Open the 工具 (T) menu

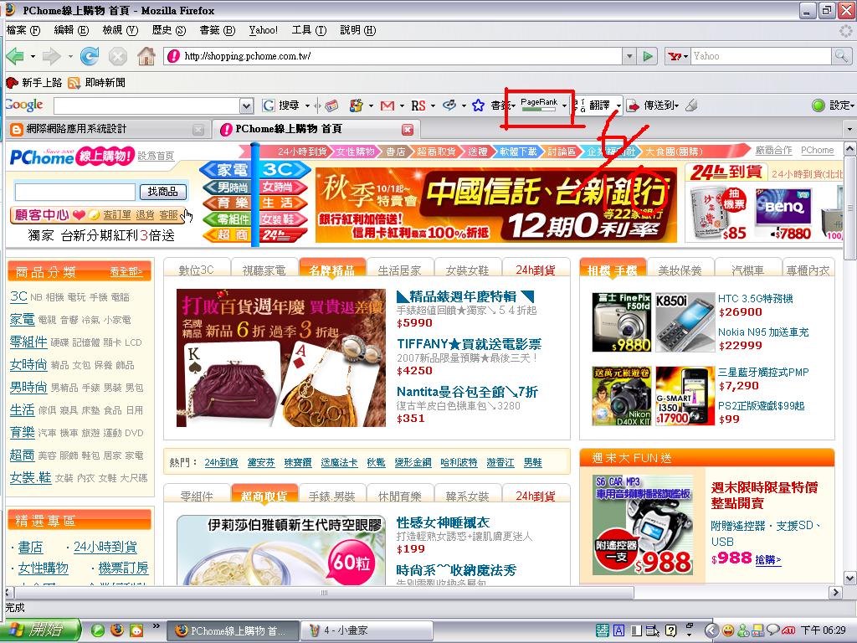[x=309, y=30]
